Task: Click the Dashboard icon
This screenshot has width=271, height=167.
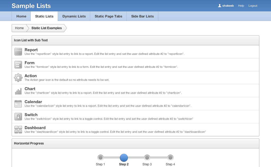Action: click(18, 130)
